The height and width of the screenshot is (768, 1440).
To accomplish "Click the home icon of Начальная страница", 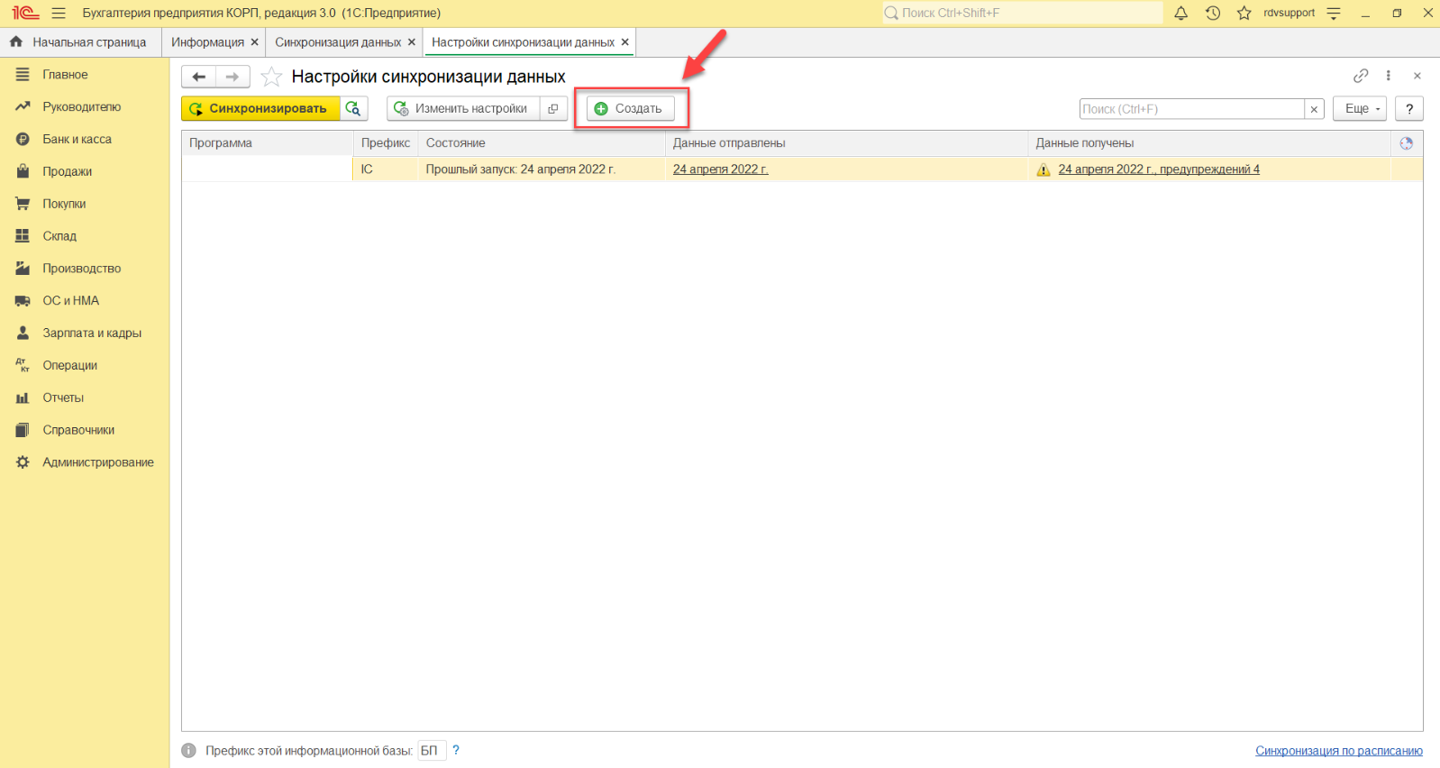I will click(x=16, y=42).
